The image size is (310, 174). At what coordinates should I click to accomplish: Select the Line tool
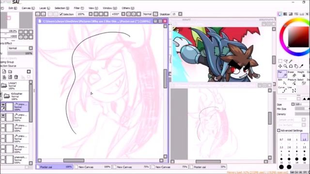[x=292, y=89]
